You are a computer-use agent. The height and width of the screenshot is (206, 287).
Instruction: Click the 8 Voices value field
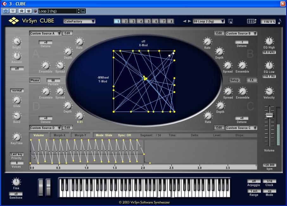pyautogui.click(x=17, y=163)
